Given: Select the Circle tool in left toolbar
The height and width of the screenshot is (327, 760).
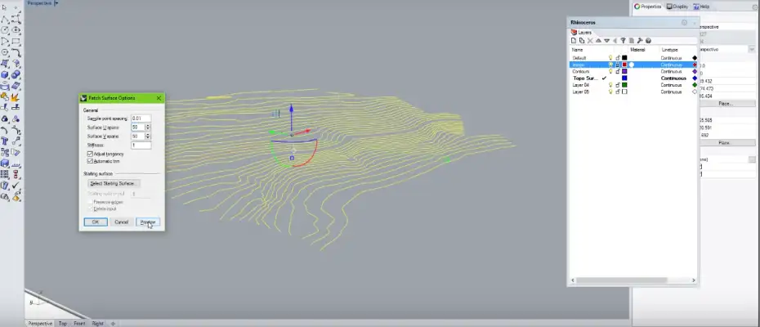Looking at the screenshot, I should (x=5, y=30).
